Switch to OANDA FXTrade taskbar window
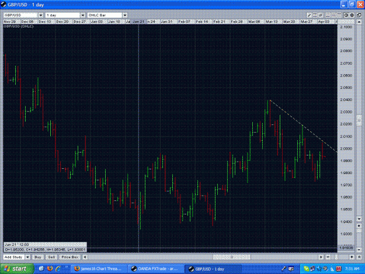 155,269
